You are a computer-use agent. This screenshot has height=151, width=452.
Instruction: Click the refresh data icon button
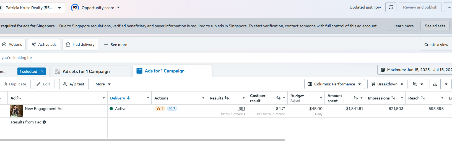(x=391, y=7)
